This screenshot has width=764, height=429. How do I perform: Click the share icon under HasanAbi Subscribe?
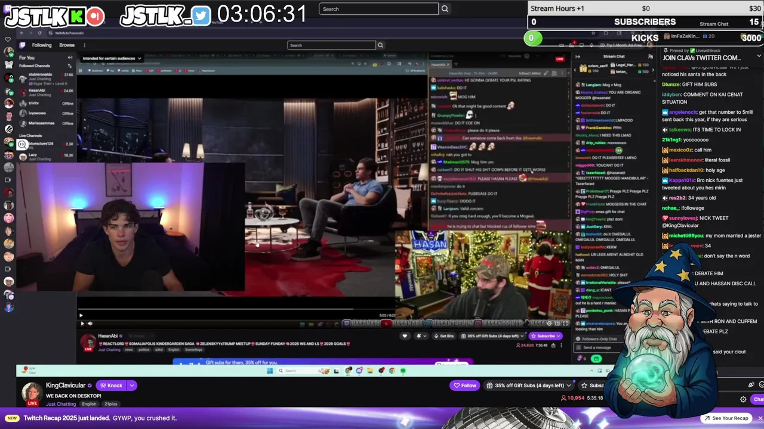pyautogui.click(x=552, y=345)
